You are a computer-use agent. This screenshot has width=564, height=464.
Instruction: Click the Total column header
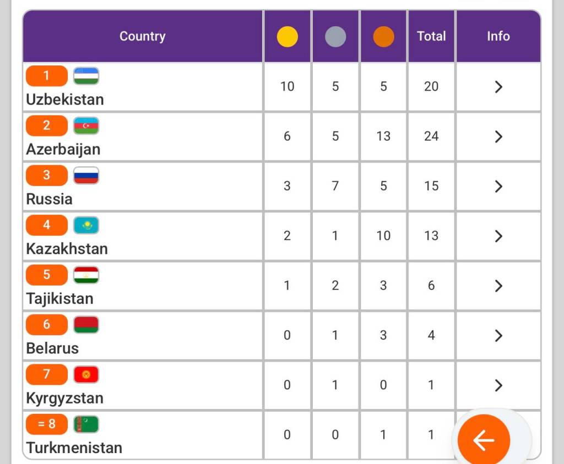click(x=431, y=36)
